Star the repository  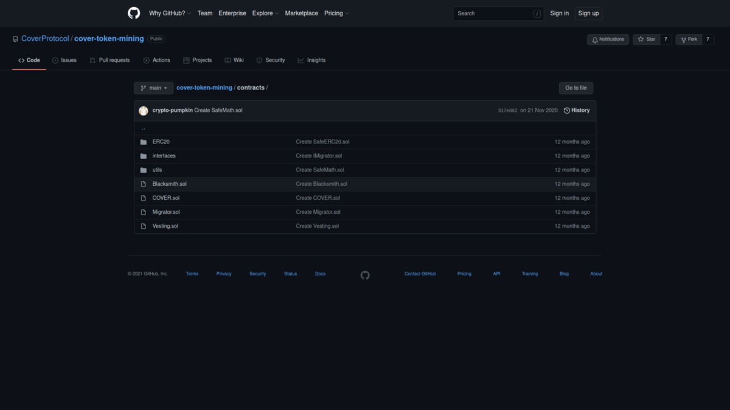pyautogui.click(x=646, y=39)
